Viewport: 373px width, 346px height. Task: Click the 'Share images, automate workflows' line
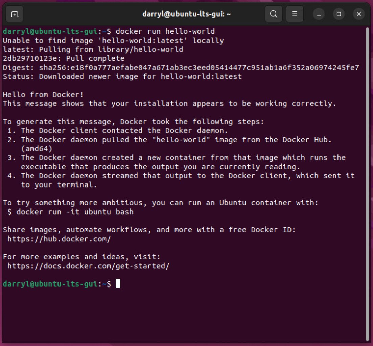(x=149, y=230)
